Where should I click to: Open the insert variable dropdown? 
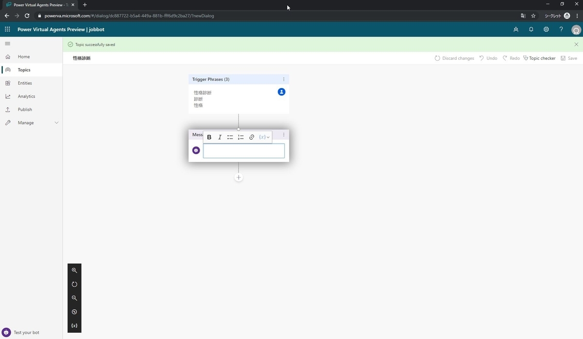coord(264,137)
